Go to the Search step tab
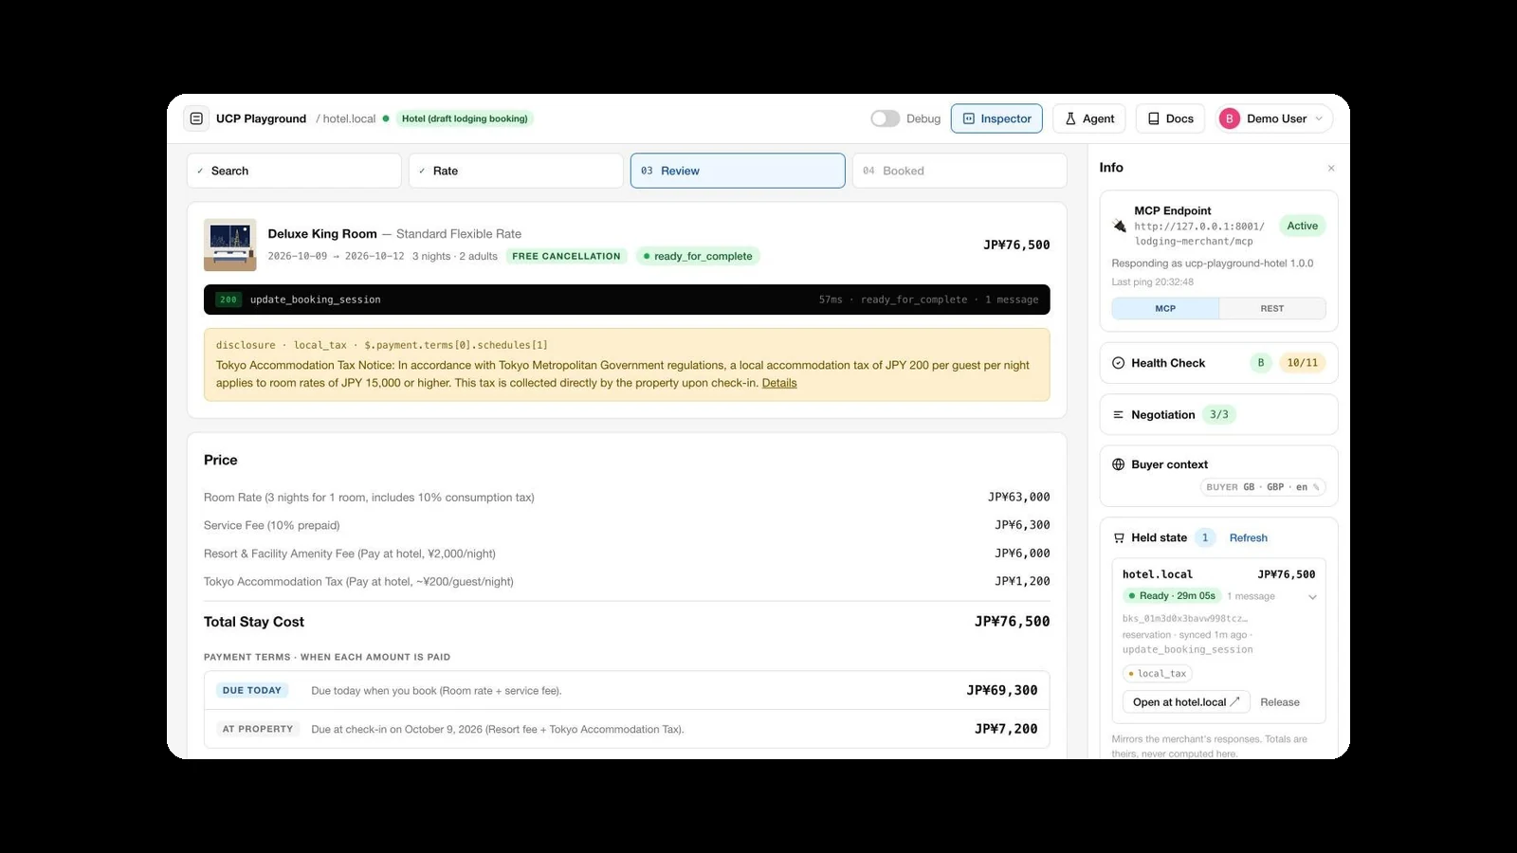The width and height of the screenshot is (1517, 853). [294, 171]
